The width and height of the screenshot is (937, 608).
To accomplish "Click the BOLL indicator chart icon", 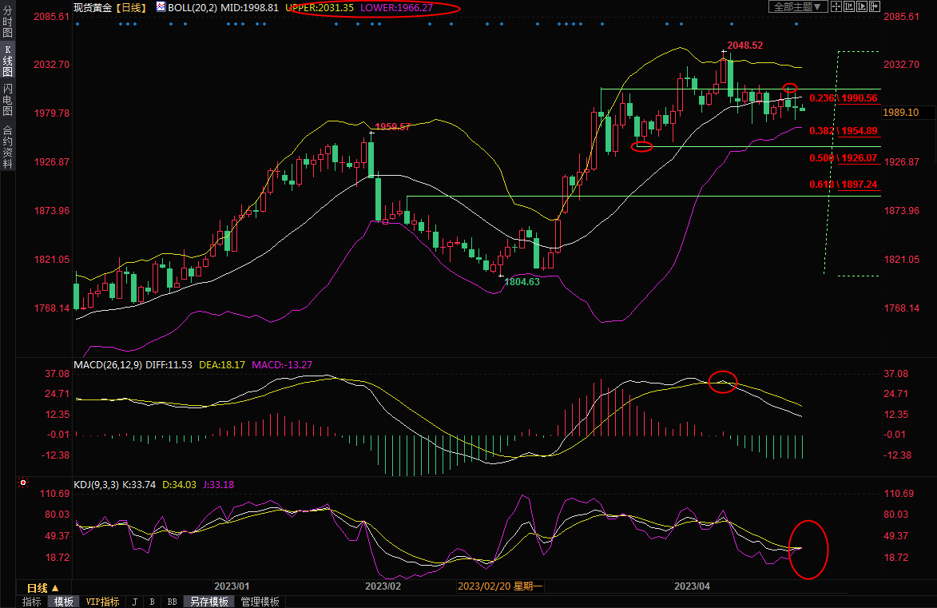I will tap(161, 6).
